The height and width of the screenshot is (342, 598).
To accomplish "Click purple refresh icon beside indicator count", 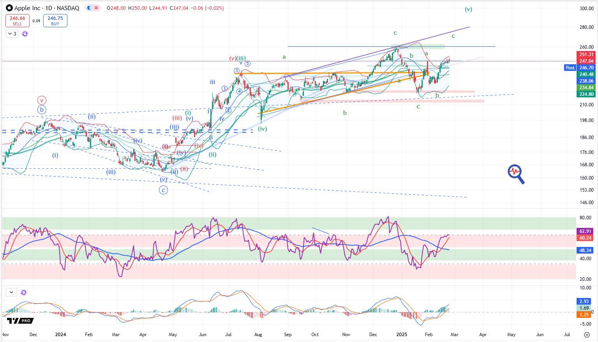I will tap(25, 34).
